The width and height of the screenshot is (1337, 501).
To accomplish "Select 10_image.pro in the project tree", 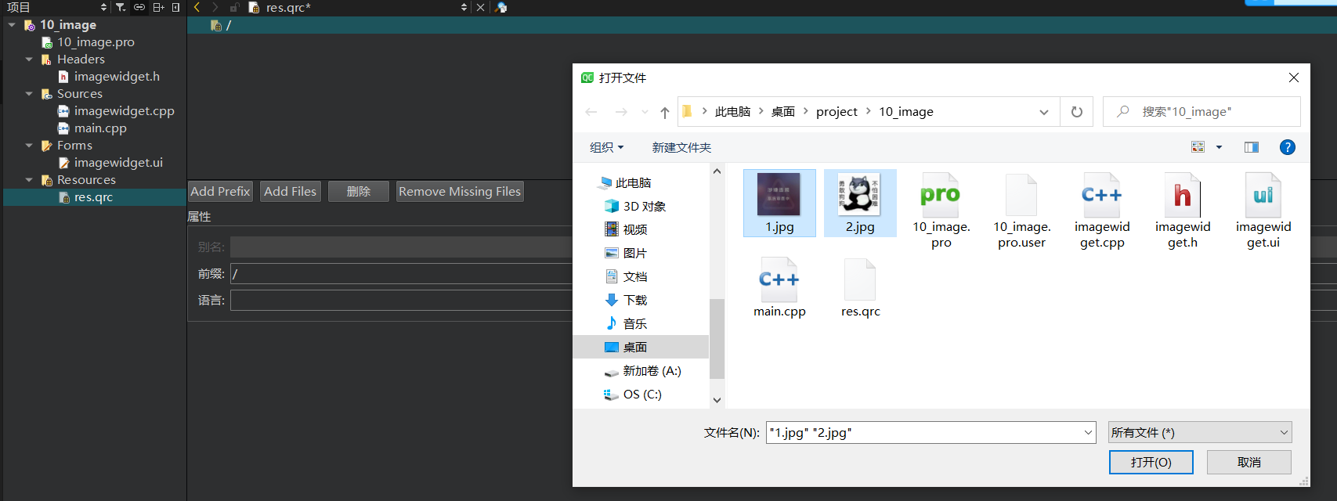I will (95, 42).
